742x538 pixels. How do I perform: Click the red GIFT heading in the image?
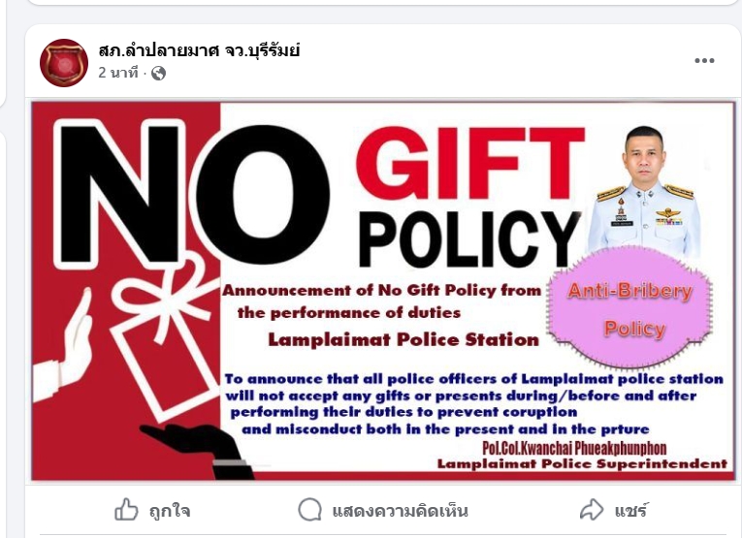(x=470, y=162)
